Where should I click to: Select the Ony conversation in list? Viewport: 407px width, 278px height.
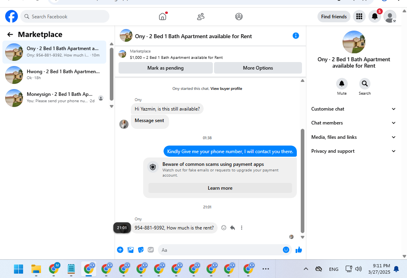pyautogui.click(x=54, y=52)
